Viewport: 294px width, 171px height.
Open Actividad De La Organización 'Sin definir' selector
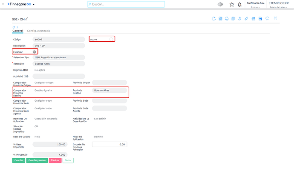(x=100, y=119)
